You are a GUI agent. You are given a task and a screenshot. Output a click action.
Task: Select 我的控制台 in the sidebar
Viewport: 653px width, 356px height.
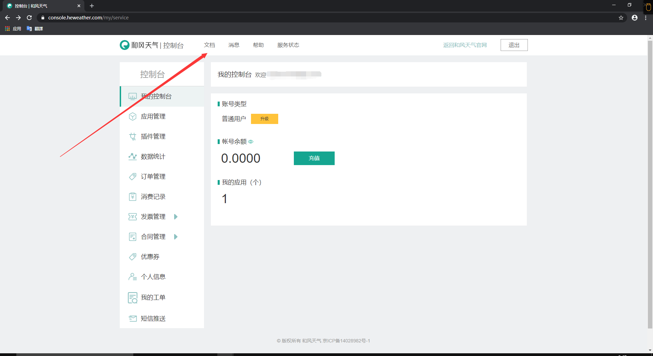(x=162, y=96)
